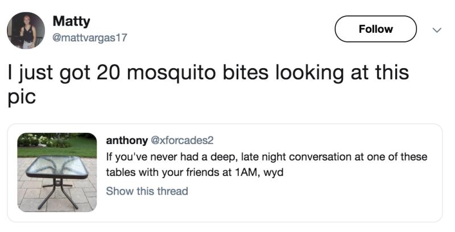Click the Show this thread link

pos(147,191)
